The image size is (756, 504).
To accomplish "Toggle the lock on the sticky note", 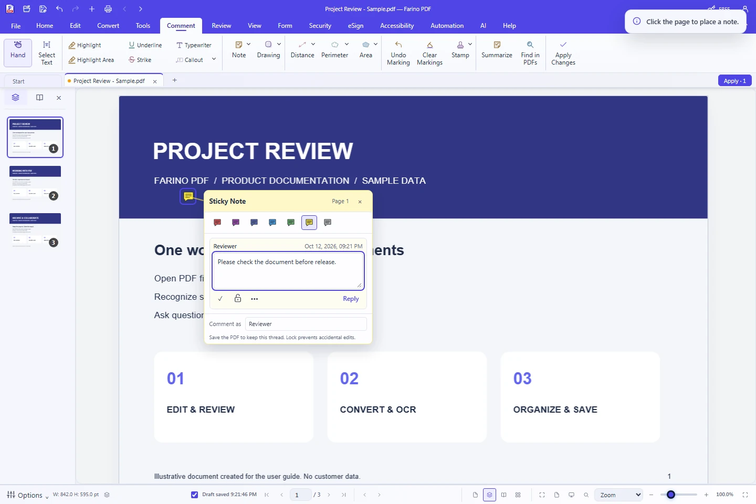I will (238, 298).
